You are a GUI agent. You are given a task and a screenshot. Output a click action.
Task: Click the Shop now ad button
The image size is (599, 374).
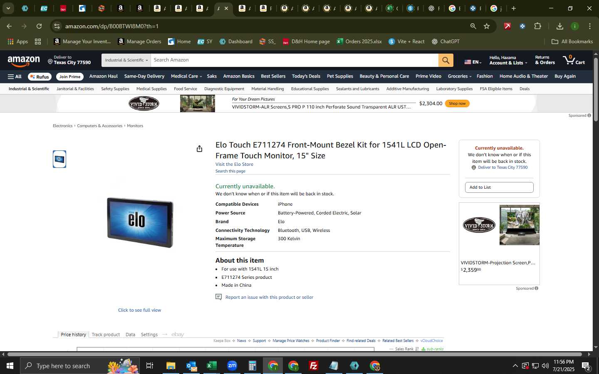click(x=457, y=103)
